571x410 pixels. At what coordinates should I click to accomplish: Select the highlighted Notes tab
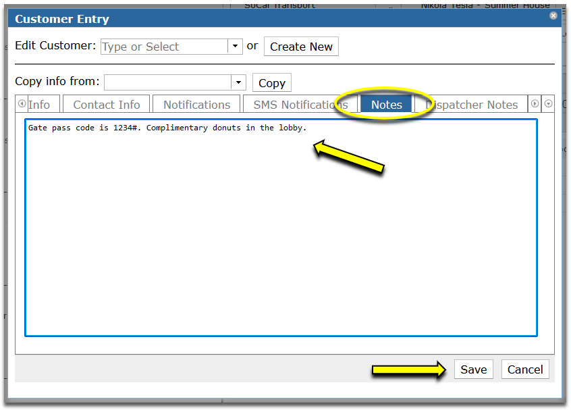[x=386, y=105]
